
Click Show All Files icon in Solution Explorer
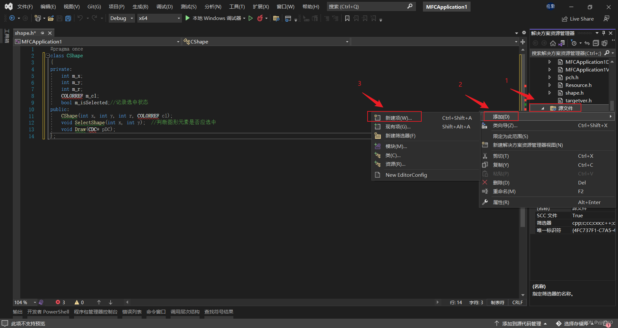604,43
